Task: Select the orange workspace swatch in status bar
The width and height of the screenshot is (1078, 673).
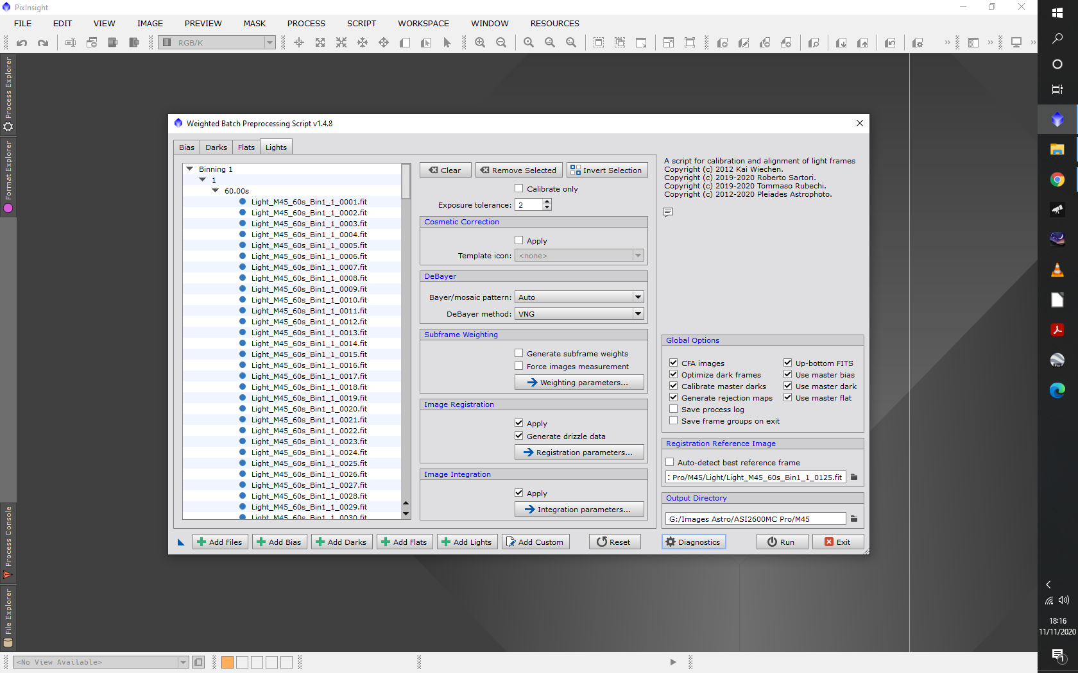Action: [x=227, y=662]
